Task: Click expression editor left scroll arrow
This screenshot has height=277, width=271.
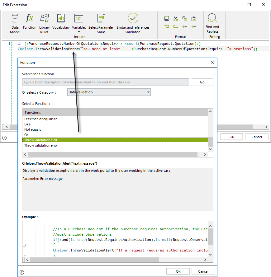Action: (x=7, y=127)
